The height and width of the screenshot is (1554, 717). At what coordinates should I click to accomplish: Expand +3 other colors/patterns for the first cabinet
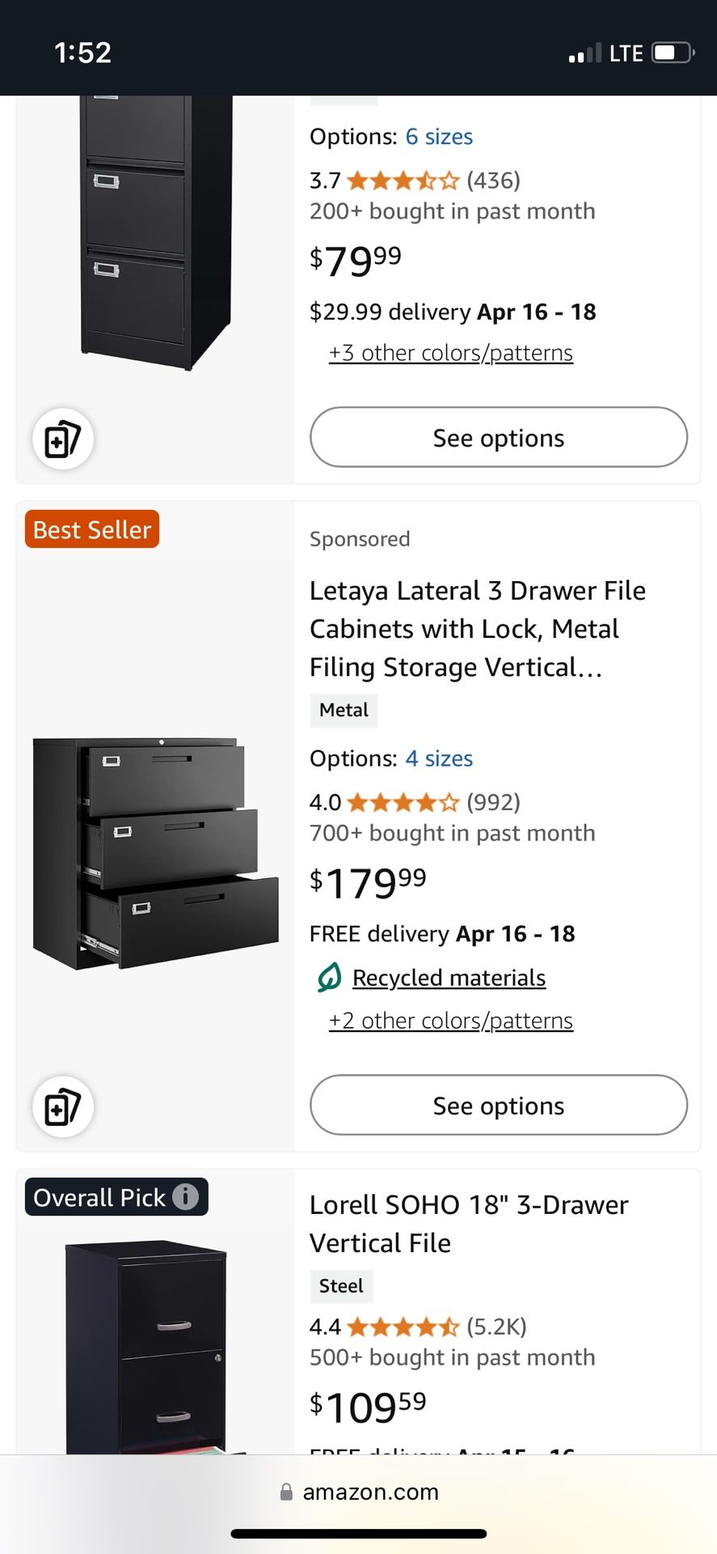click(450, 352)
